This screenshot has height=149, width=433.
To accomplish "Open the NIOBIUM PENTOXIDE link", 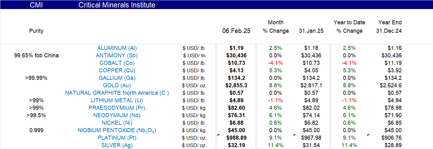I will 117,130.
